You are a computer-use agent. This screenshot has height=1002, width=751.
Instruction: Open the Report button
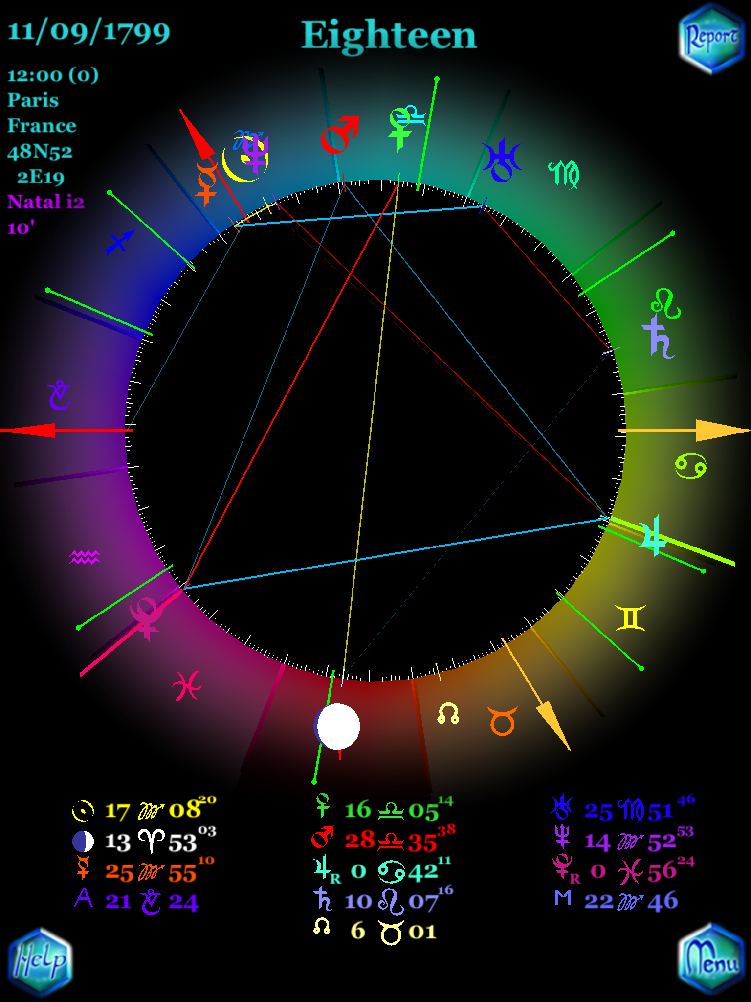click(711, 39)
